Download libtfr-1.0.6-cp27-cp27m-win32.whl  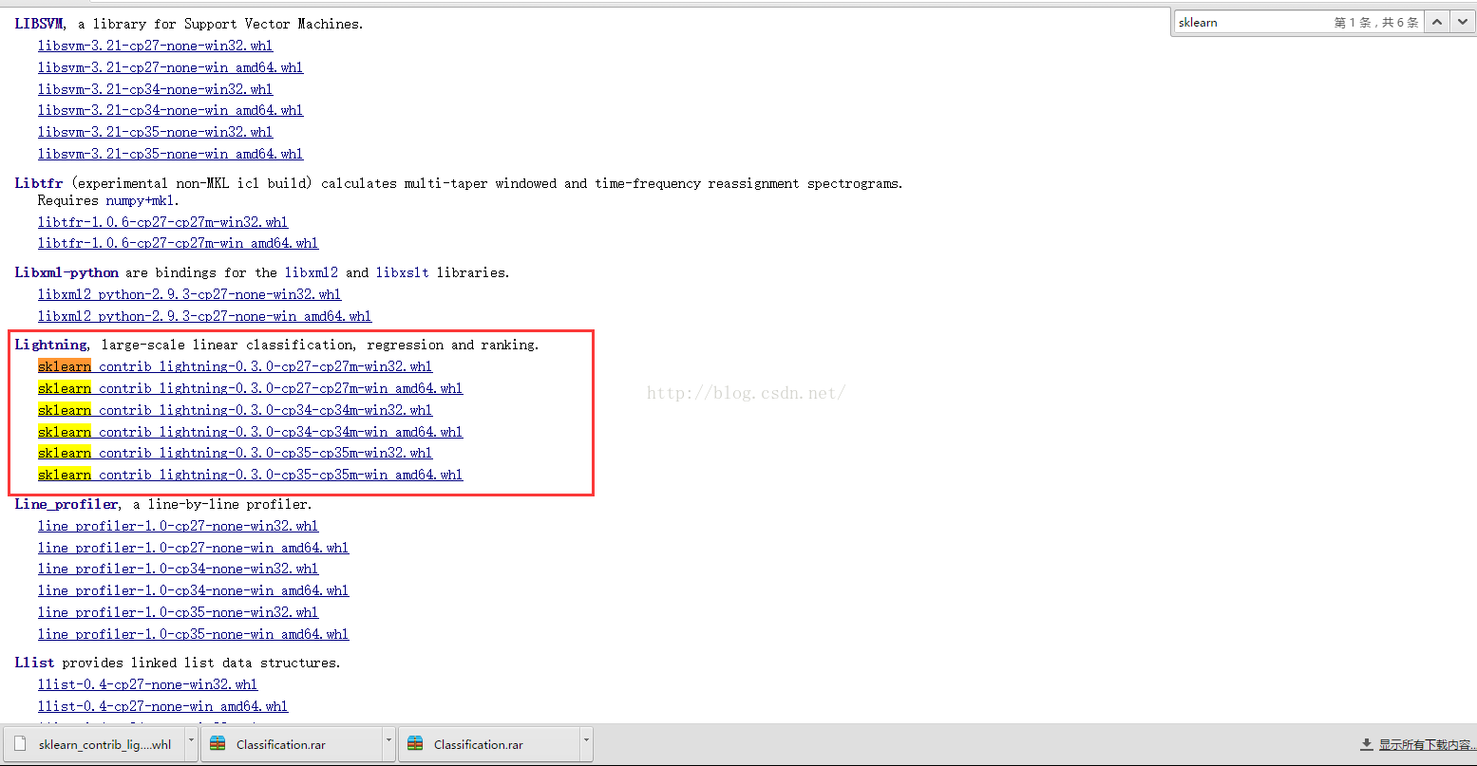(162, 222)
